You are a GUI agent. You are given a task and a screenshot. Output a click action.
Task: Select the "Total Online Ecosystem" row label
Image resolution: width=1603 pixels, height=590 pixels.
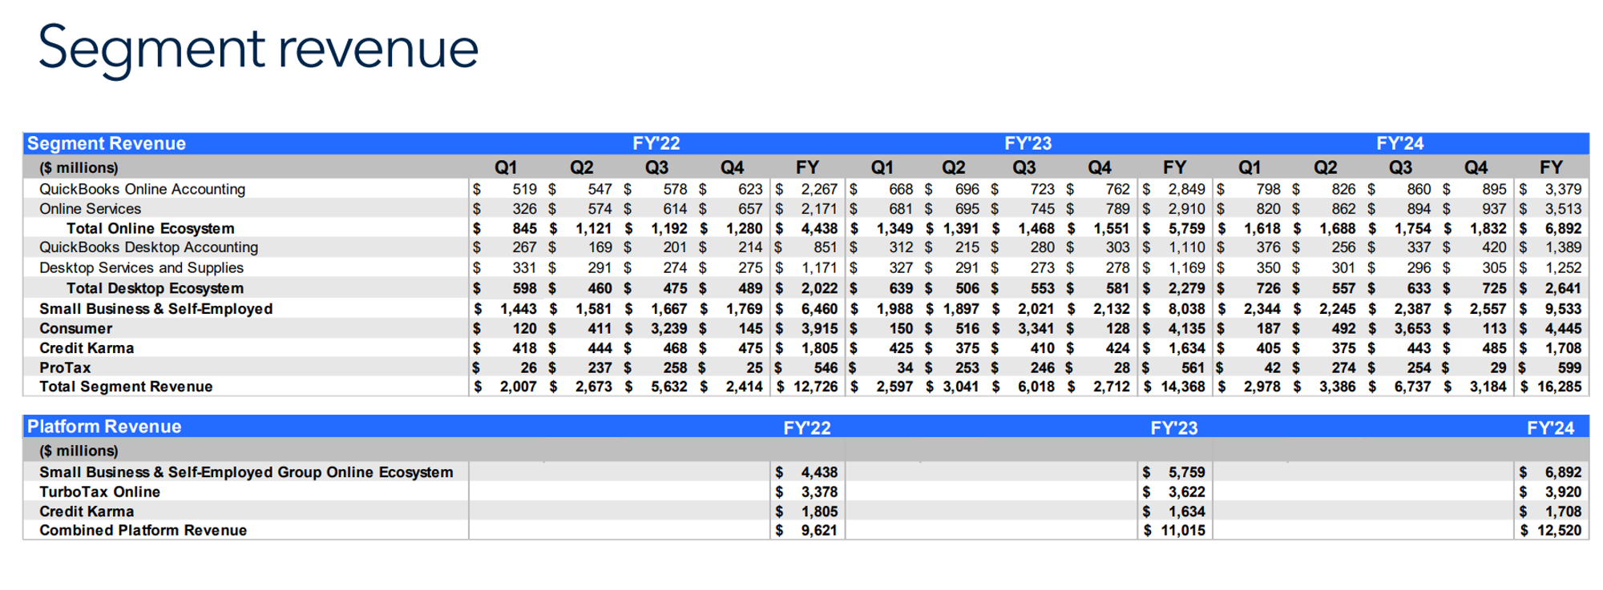(x=151, y=228)
